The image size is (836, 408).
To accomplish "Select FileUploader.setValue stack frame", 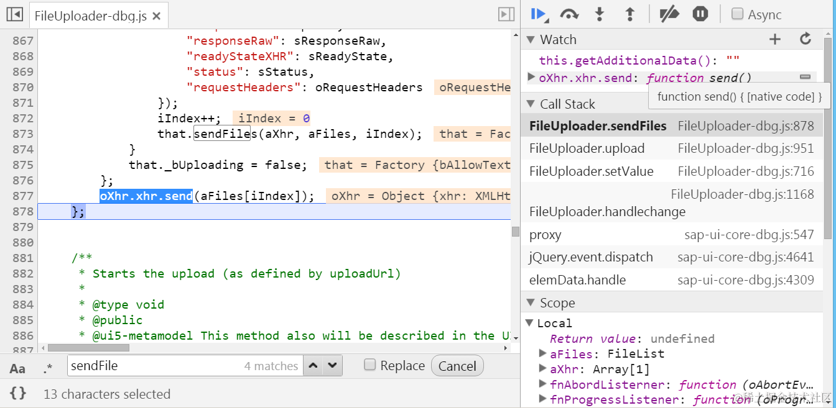I will 671,171.
